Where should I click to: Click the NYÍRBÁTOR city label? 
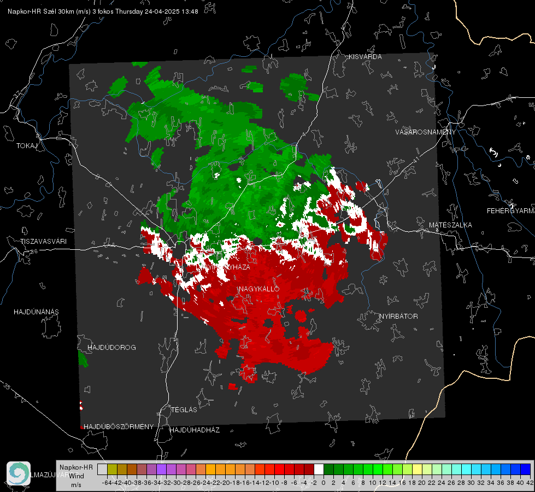(398, 317)
